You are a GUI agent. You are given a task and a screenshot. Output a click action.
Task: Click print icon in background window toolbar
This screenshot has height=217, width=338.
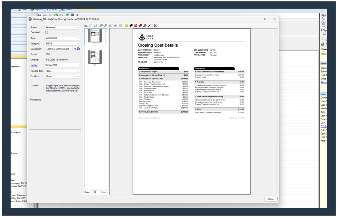pyautogui.click(x=45, y=15)
